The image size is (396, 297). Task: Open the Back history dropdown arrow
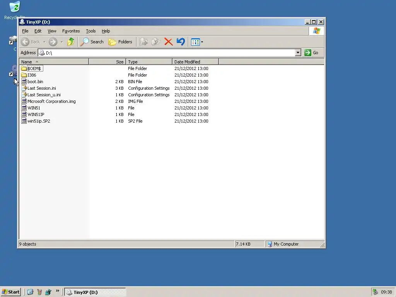[x=44, y=42]
